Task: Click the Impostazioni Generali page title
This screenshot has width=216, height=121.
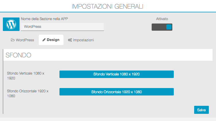Action: [108, 6]
